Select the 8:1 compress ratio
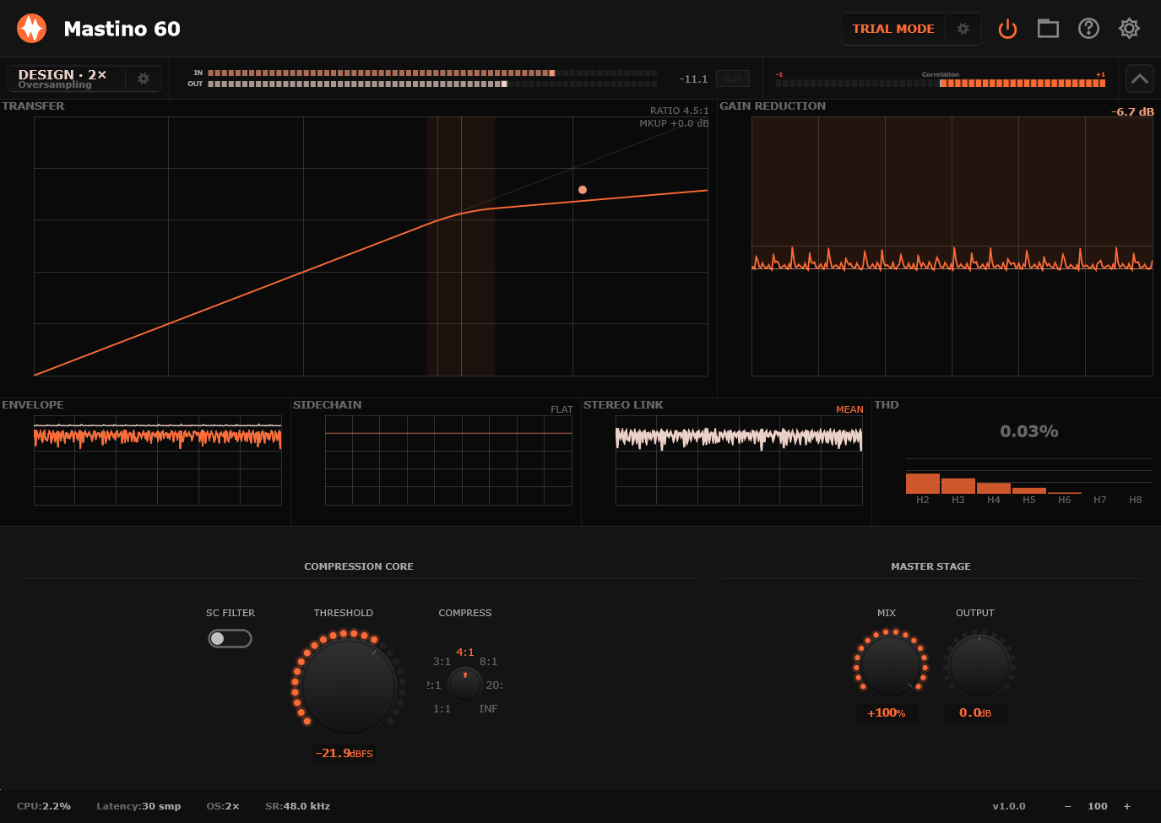The width and height of the screenshot is (1161, 823). tap(488, 662)
